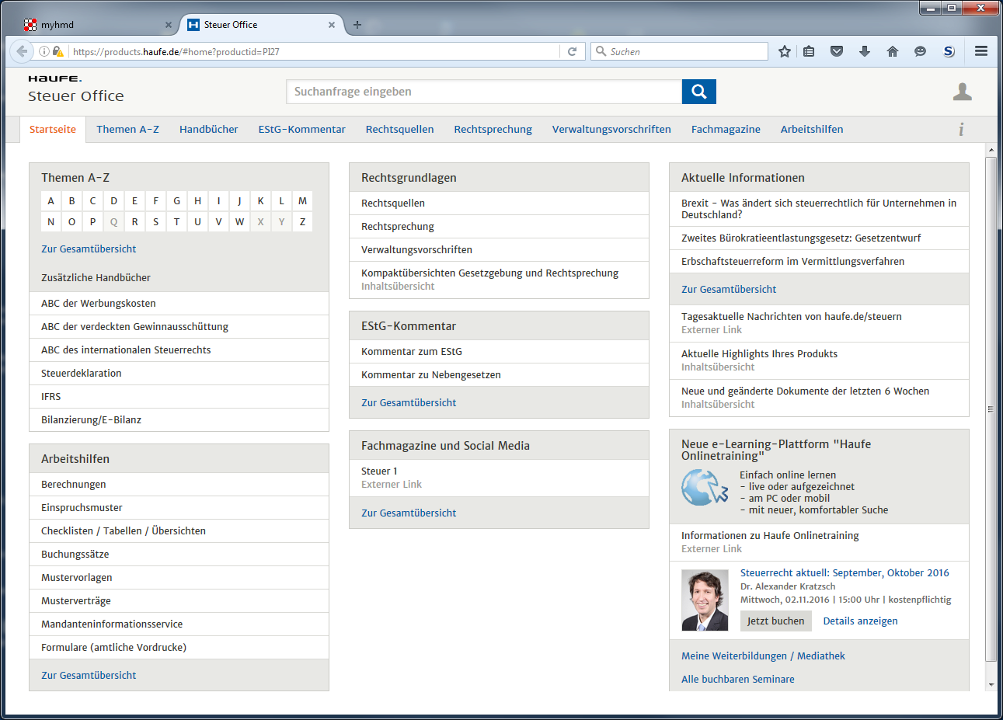Open the Firefox downloads arrow icon
This screenshot has width=1003, height=720.
pos(864,51)
